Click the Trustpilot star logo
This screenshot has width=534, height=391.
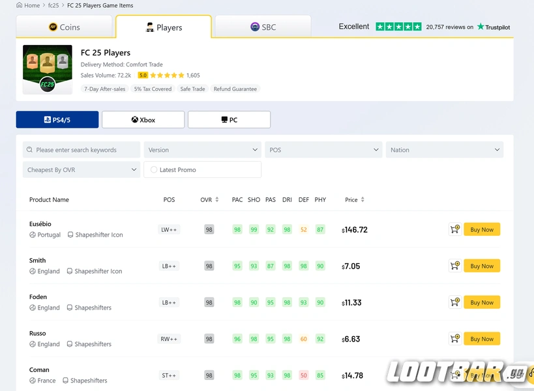coord(481,27)
